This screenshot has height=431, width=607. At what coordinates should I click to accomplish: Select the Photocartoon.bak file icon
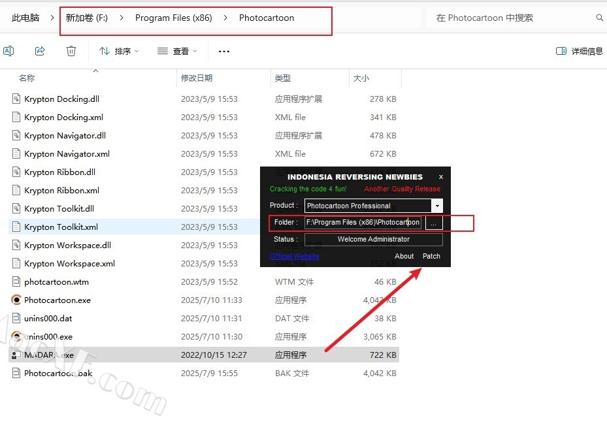16,374
